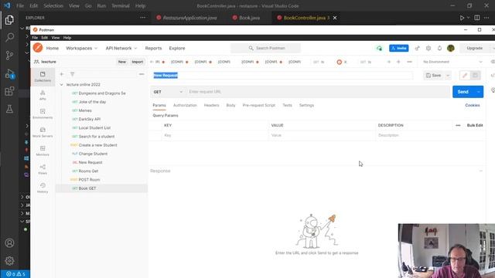The image size is (495, 278).
Task: Switch to the Tests tab
Action: 287,105
